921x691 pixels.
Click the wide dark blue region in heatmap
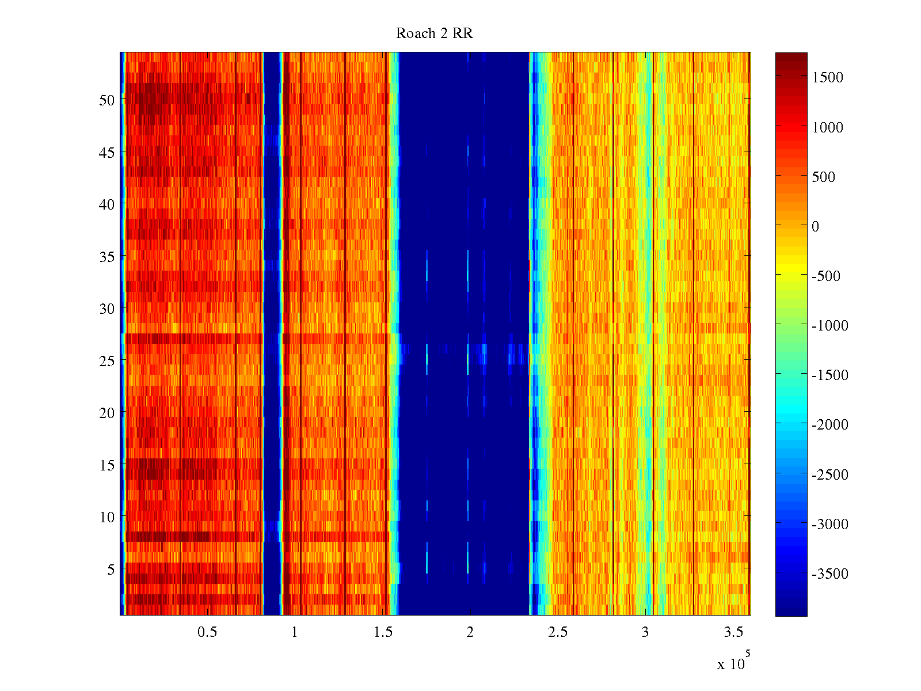[x=464, y=334]
